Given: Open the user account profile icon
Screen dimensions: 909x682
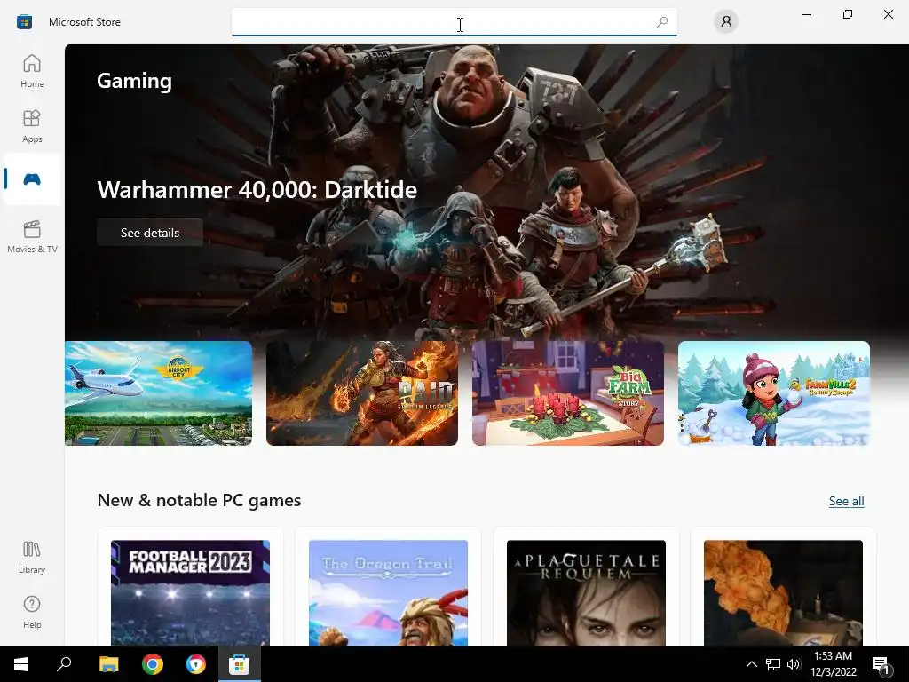Looking at the screenshot, I should (x=726, y=22).
